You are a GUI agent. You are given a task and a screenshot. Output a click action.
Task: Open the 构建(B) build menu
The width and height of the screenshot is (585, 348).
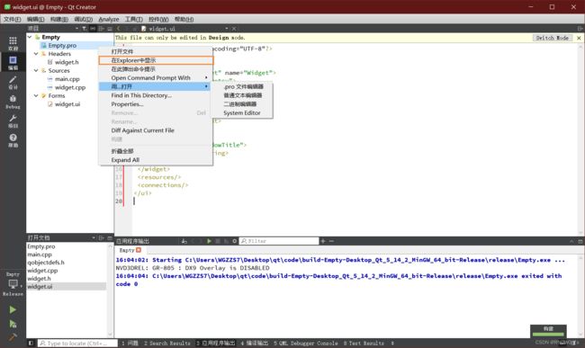coord(58,19)
